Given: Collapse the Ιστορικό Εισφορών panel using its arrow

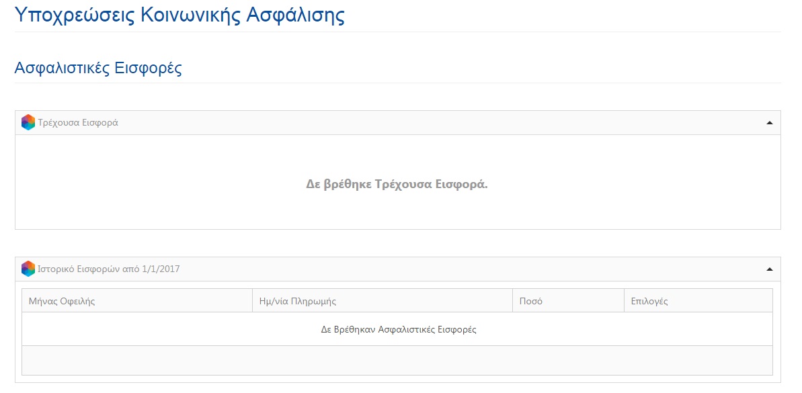Looking at the screenshot, I should coord(769,269).
